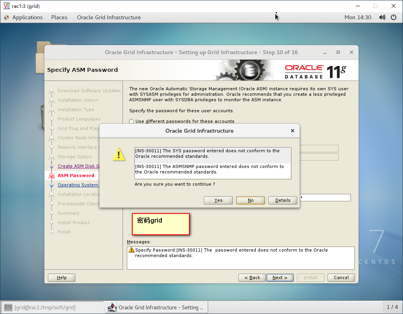
Task: Click the ASM Password step marker icon
Action: click(52, 176)
